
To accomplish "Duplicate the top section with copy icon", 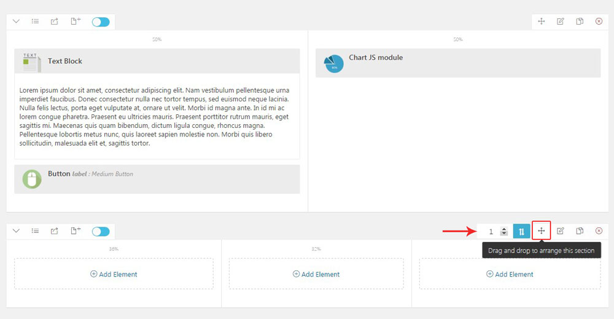I will pyautogui.click(x=580, y=22).
